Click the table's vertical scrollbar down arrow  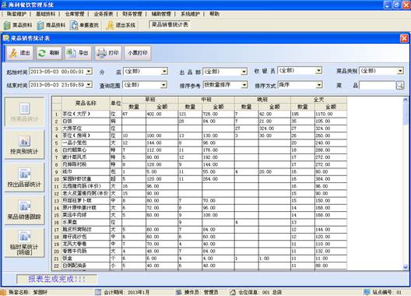(x=406, y=267)
